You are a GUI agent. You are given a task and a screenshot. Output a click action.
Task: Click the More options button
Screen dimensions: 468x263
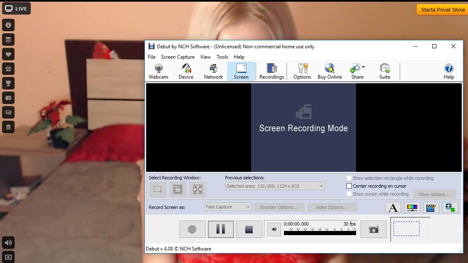pyautogui.click(x=434, y=194)
